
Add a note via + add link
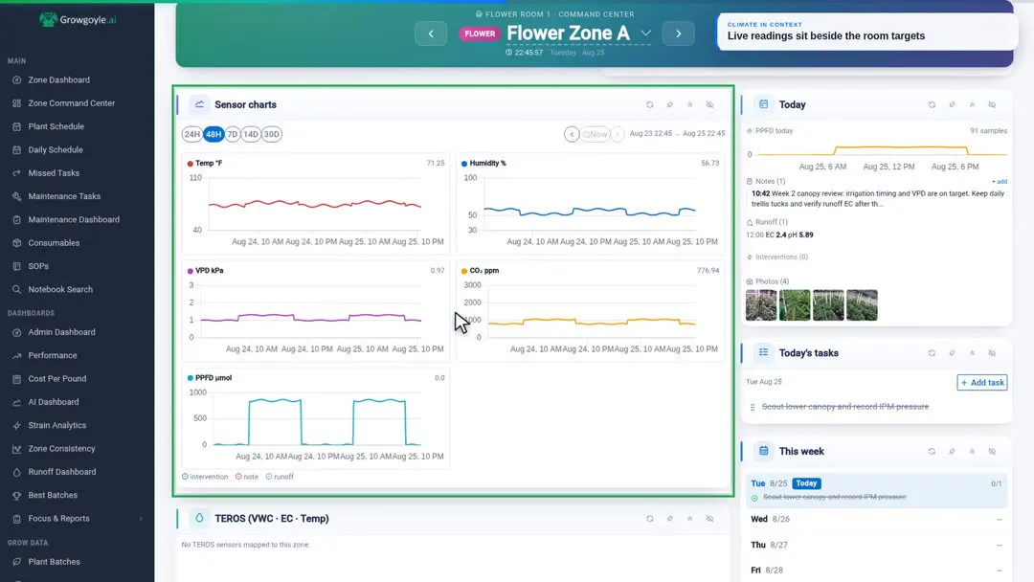pyautogui.click(x=999, y=181)
